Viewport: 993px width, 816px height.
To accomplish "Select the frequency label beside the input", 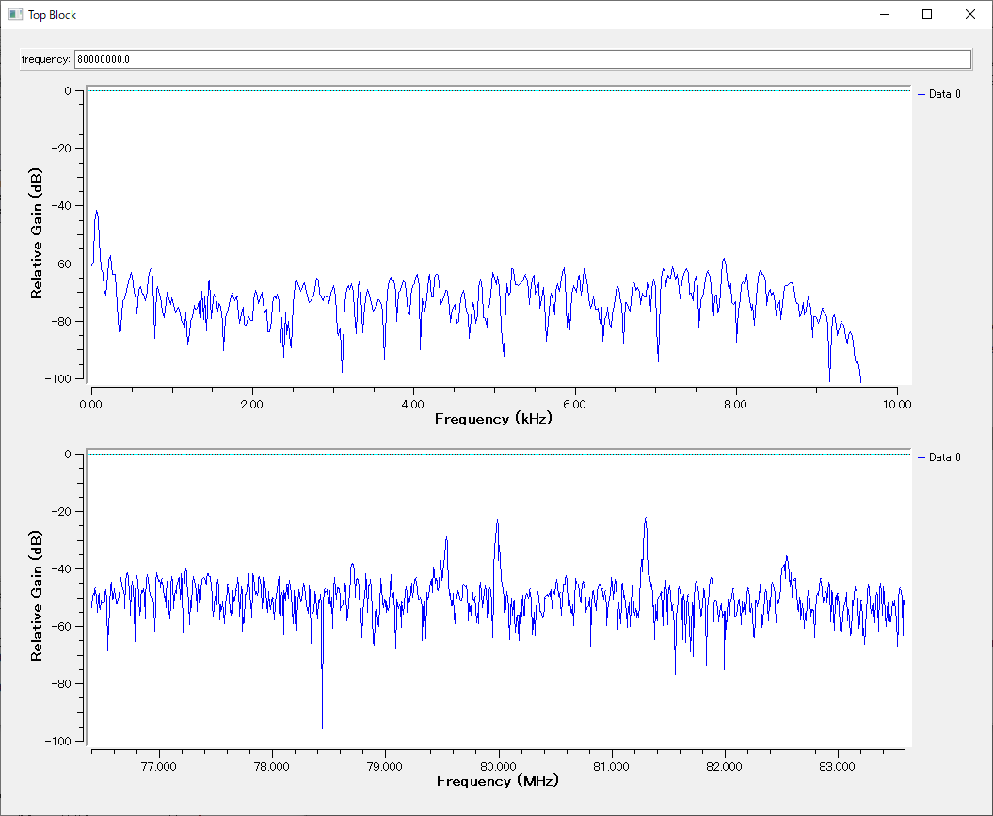I will click(x=46, y=59).
